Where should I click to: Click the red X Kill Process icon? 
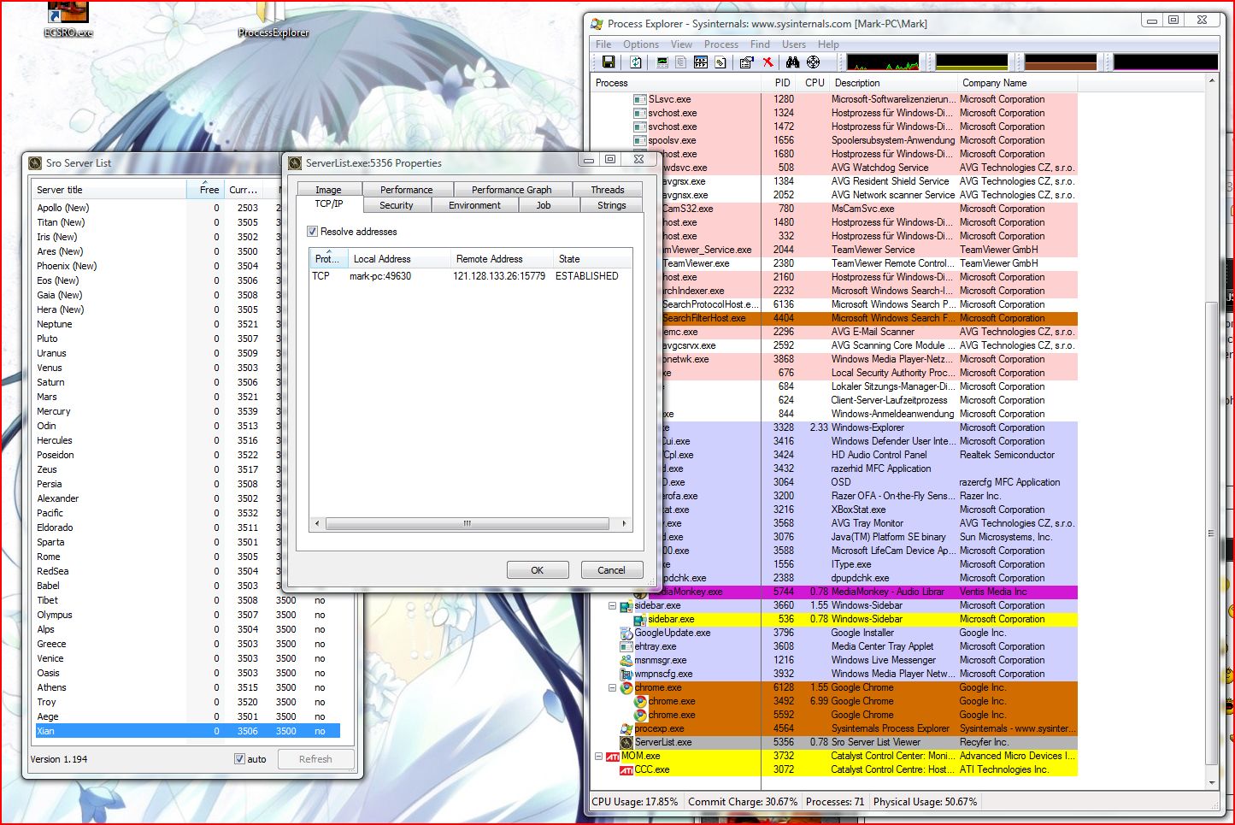[x=767, y=62]
